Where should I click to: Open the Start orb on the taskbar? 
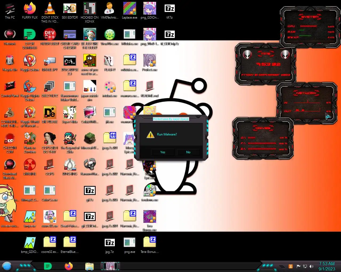tap(7, 266)
